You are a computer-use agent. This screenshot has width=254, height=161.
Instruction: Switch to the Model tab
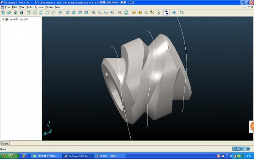coord(5,143)
